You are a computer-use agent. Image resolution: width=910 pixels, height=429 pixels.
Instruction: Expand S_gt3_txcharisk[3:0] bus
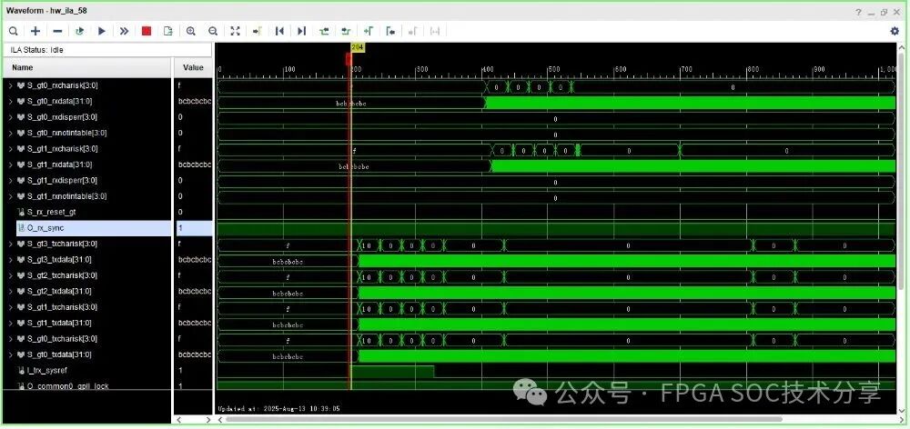10,244
